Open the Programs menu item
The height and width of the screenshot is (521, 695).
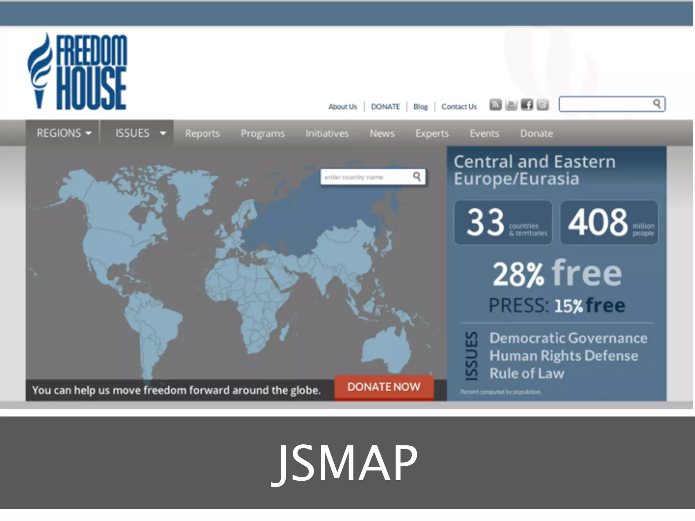tap(263, 133)
